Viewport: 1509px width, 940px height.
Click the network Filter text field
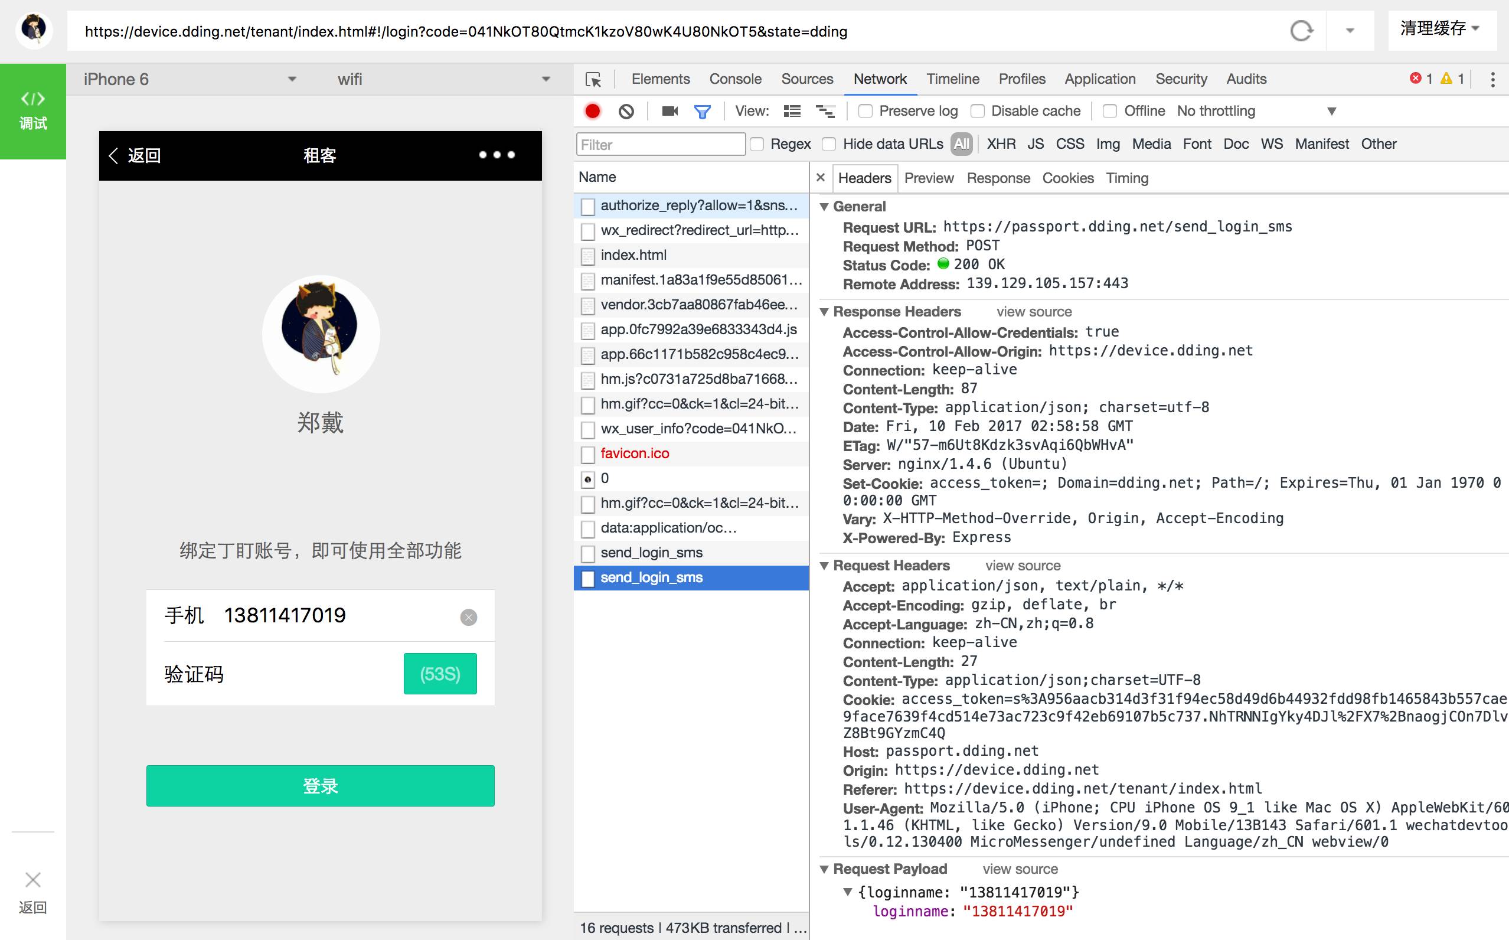click(x=660, y=145)
